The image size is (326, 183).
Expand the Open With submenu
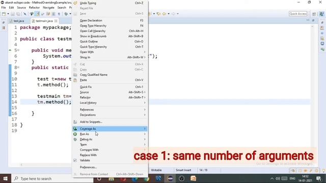point(110,52)
